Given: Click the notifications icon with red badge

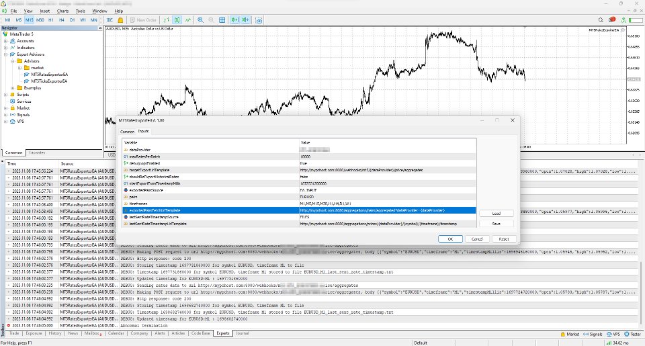Looking at the screenshot, I should click(611, 19).
